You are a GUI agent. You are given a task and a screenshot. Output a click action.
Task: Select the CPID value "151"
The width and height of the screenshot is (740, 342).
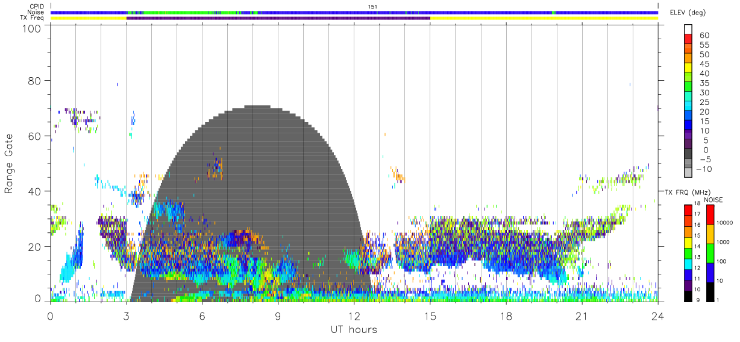pos(372,6)
